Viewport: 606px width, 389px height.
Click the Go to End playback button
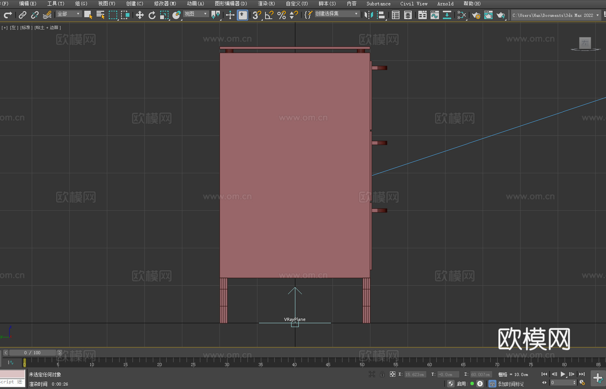tap(582, 374)
